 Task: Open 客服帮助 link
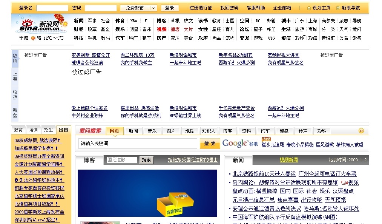[256, 8]
